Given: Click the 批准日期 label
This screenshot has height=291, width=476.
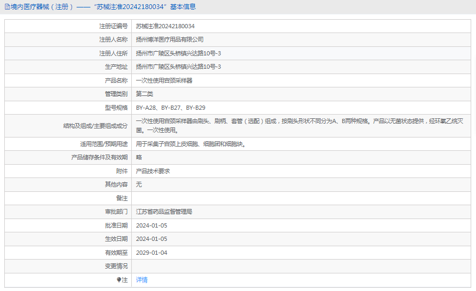Looking at the screenshot, I should click(116, 225).
